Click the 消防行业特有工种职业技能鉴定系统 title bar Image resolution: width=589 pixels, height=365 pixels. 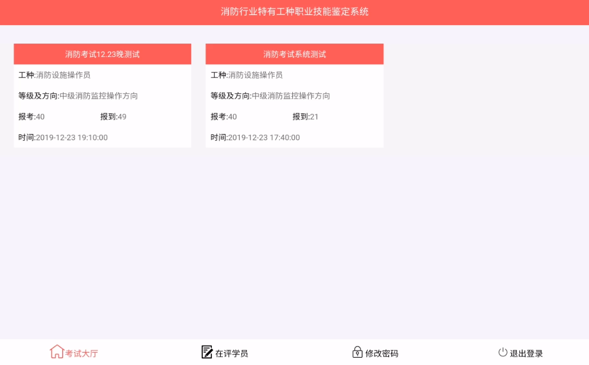click(294, 12)
